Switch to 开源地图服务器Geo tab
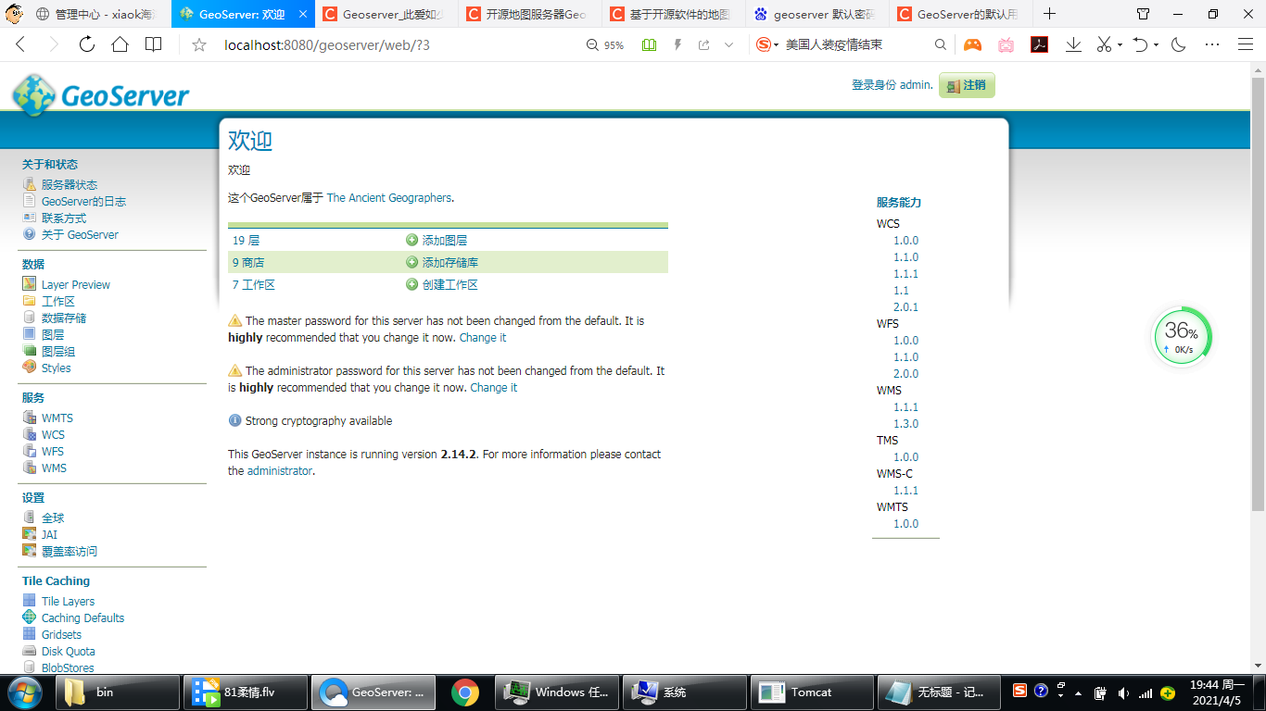 (528, 15)
